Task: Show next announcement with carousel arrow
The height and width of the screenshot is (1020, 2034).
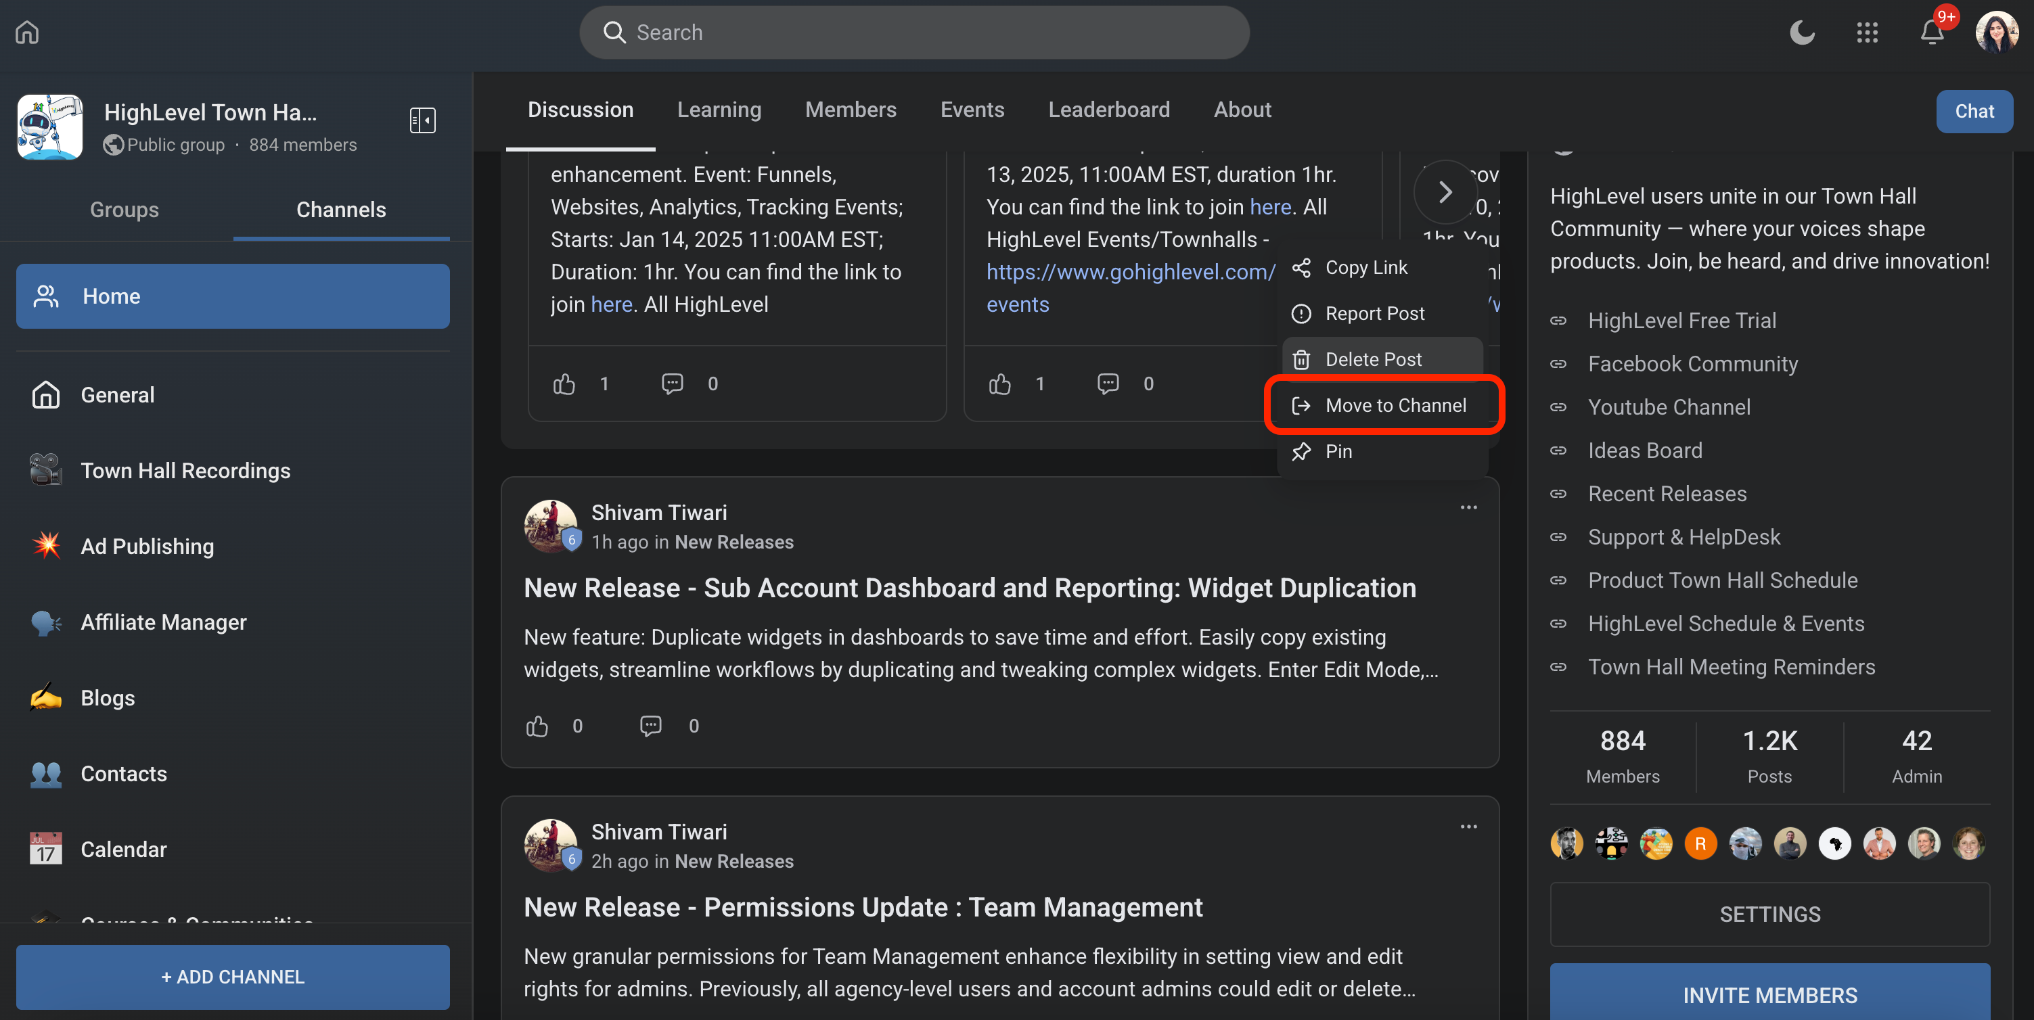Action: (1445, 192)
